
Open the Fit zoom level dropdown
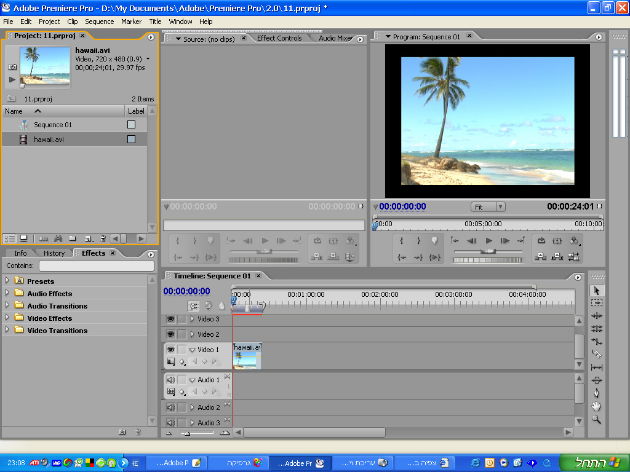(x=487, y=207)
